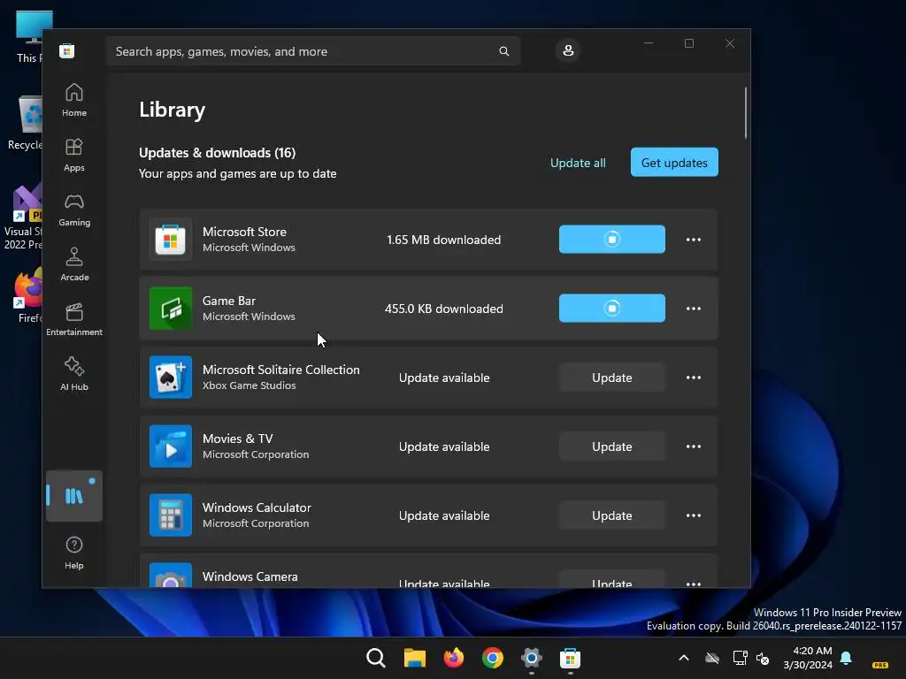Image resolution: width=906 pixels, height=679 pixels.
Task: Open the AI Hub section
Action: pyautogui.click(x=74, y=375)
